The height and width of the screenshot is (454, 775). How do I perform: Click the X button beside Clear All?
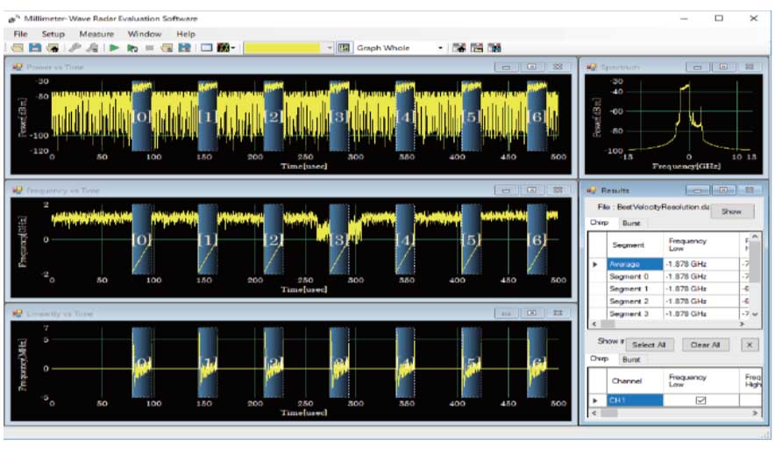point(750,344)
